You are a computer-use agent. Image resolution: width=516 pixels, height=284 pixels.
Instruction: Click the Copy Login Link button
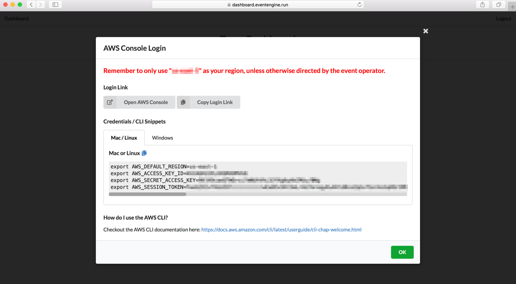point(209,102)
